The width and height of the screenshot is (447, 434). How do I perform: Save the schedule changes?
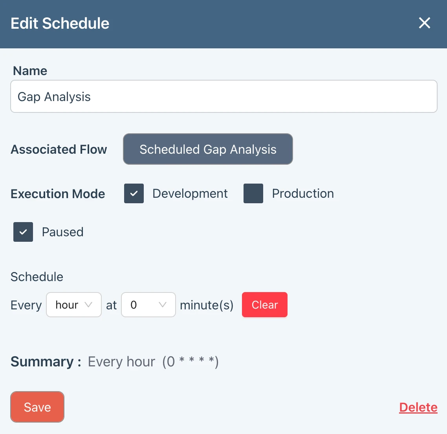coord(37,407)
